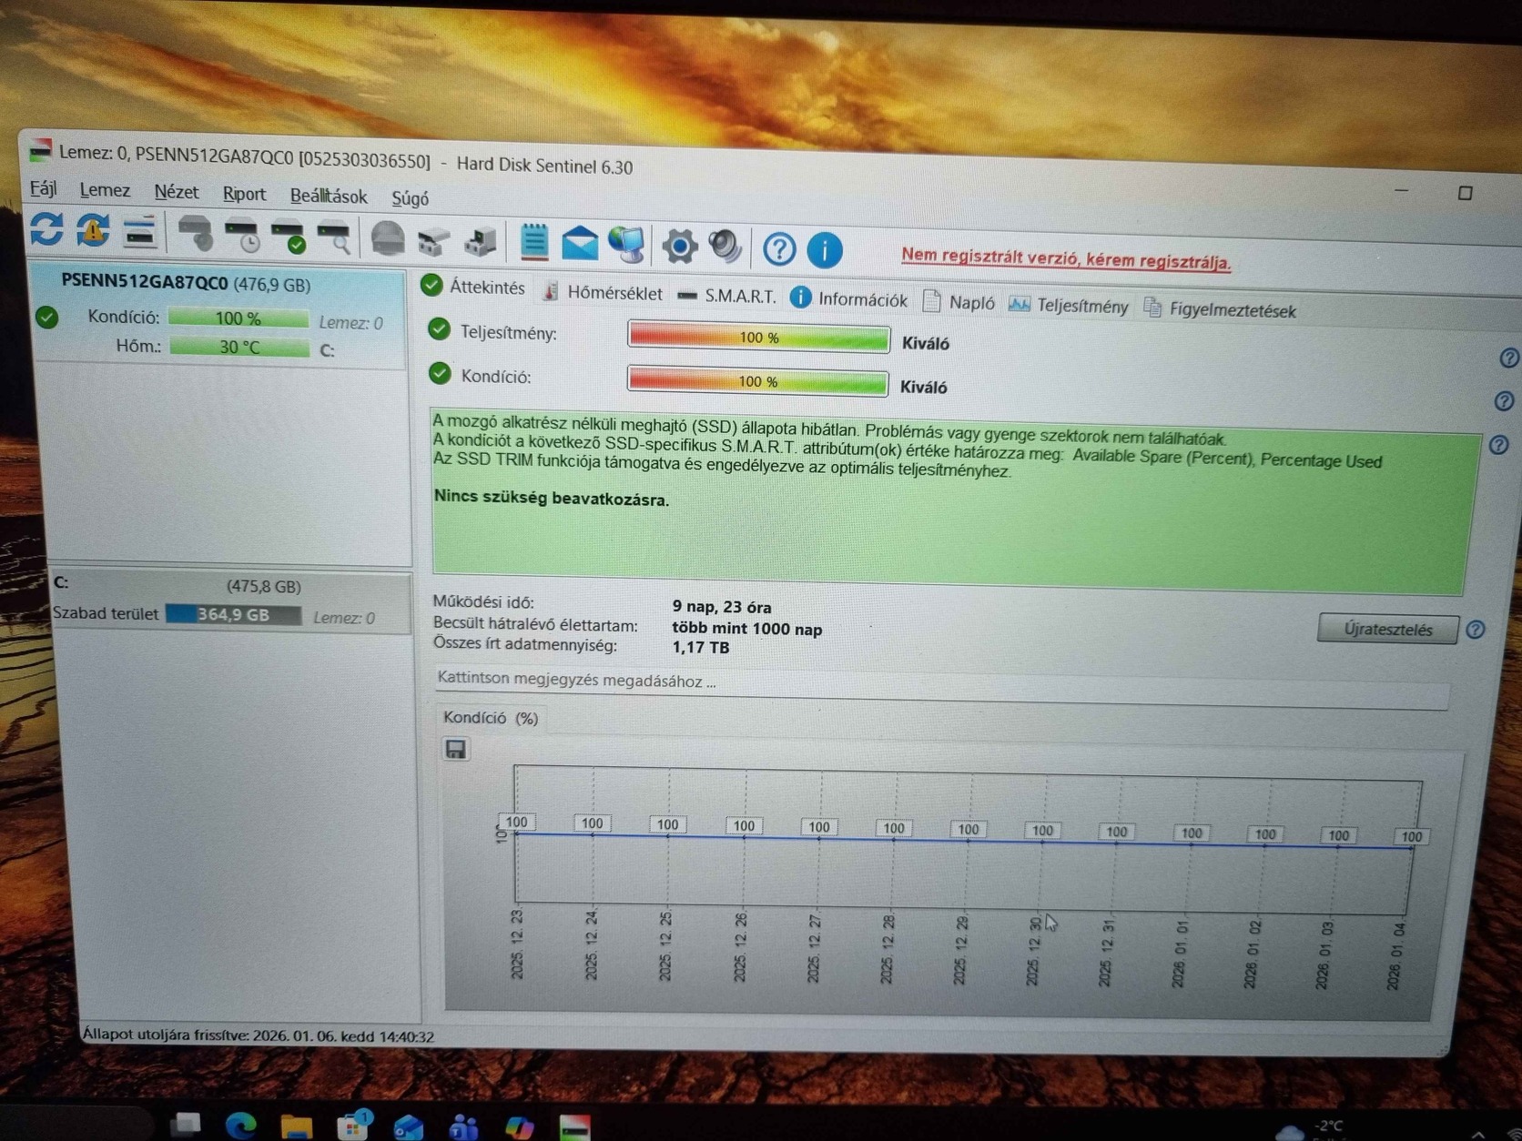Click the save icon above the Kondíció chart
This screenshot has width=1522, height=1141.
point(456,749)
